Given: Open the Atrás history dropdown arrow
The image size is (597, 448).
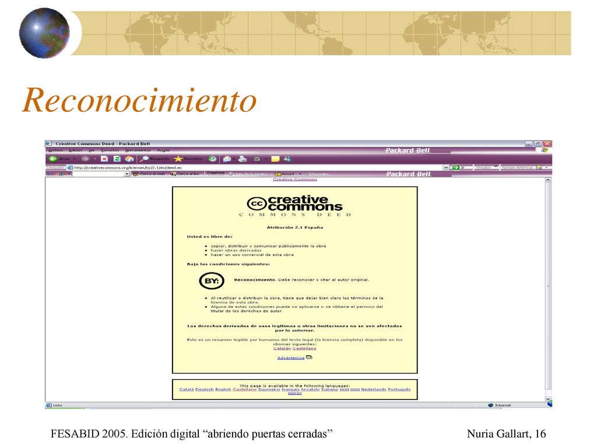Looking at the screenshot, I should (75, 159).
